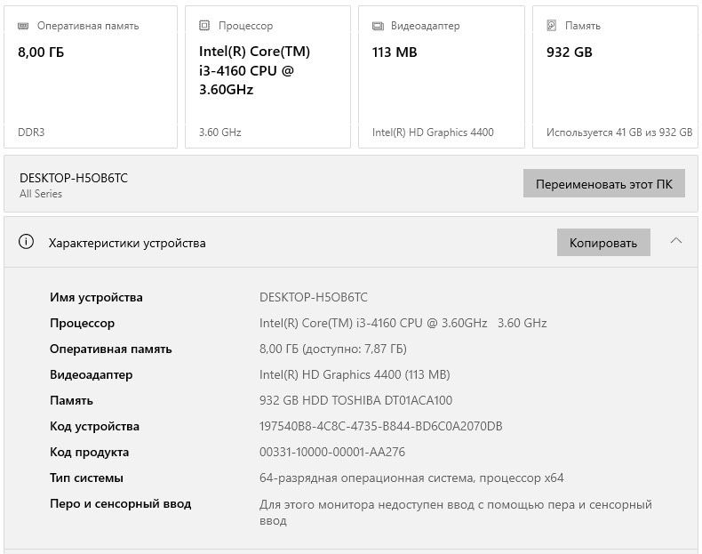702x554 pixels.
Task: Click the Процессор row label in specifications
Action: point(83,324)
